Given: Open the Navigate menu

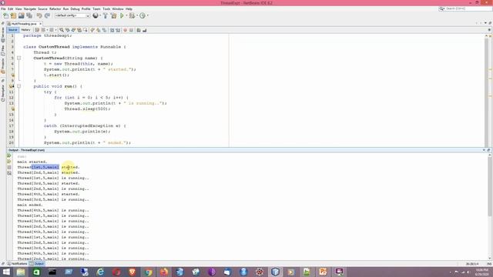Looking at the screenshot, I should click(x=30, y=9).
